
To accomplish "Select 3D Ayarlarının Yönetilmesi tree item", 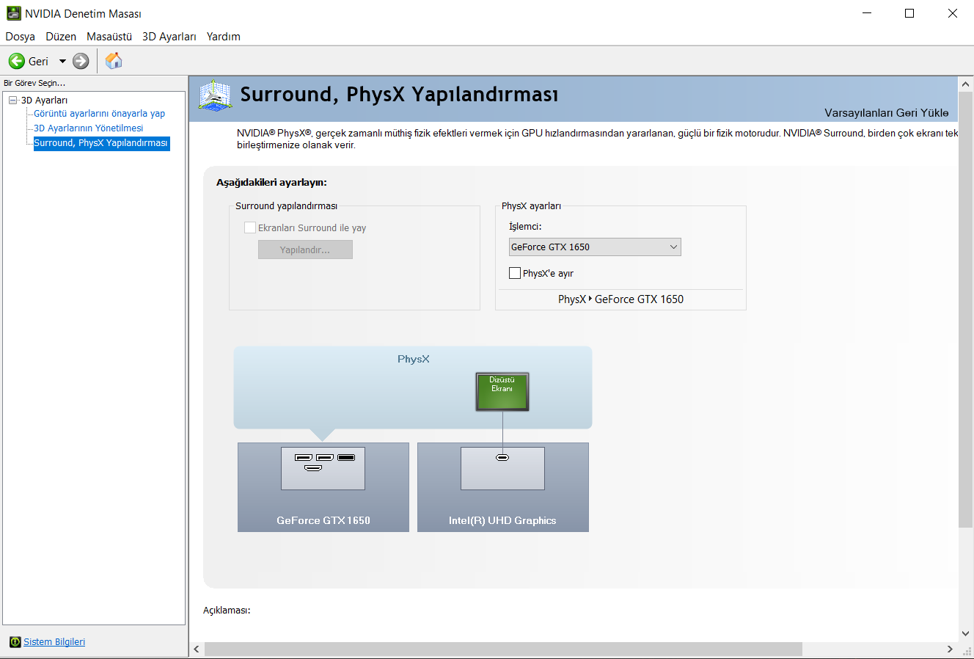I will [x=89, y=128].
